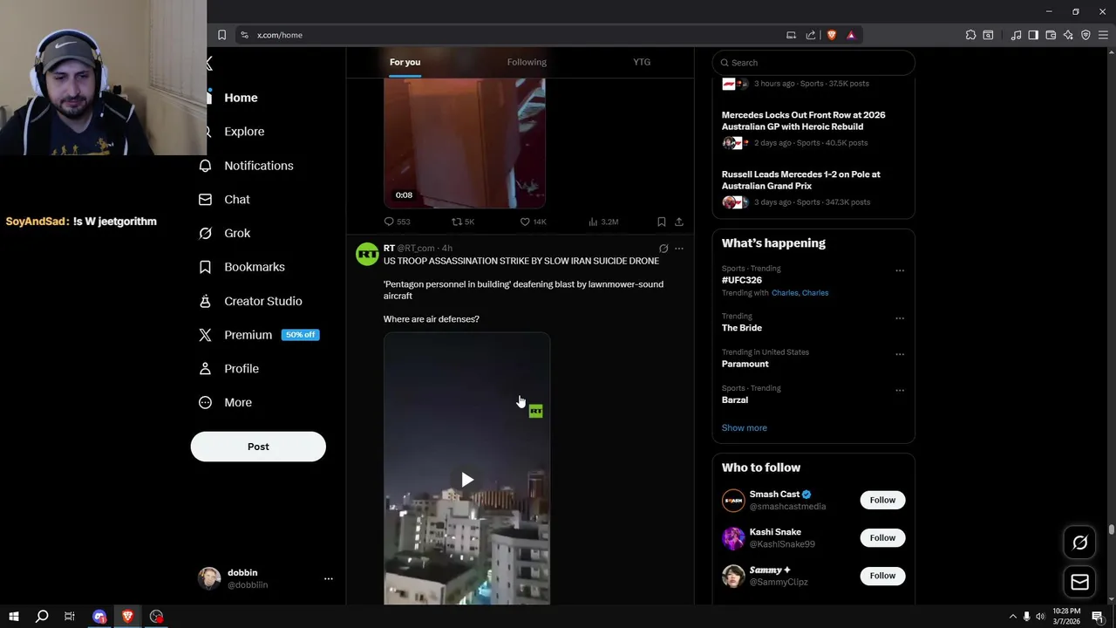This screenshot has width=1116, height=628.
Task: Click the share icon in address bar
Action: click(811, 35)
